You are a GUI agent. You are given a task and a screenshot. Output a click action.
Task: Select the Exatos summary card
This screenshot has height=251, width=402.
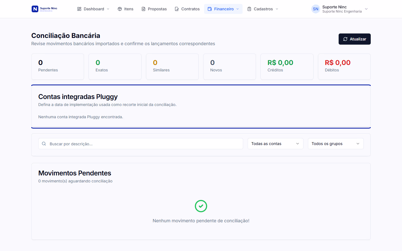pyautogui.click(x=115, y=67)
